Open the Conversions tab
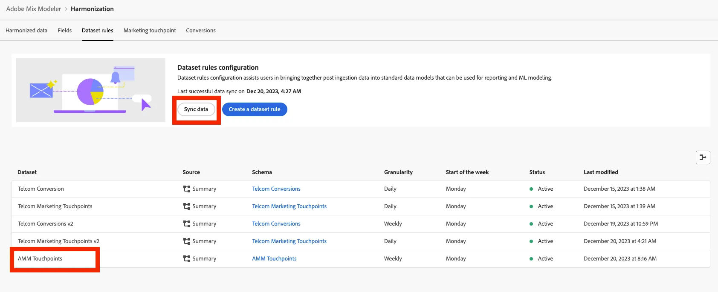The height and width of the screenshot is (292, 718). pyautogui.click(x=201, y=31)
